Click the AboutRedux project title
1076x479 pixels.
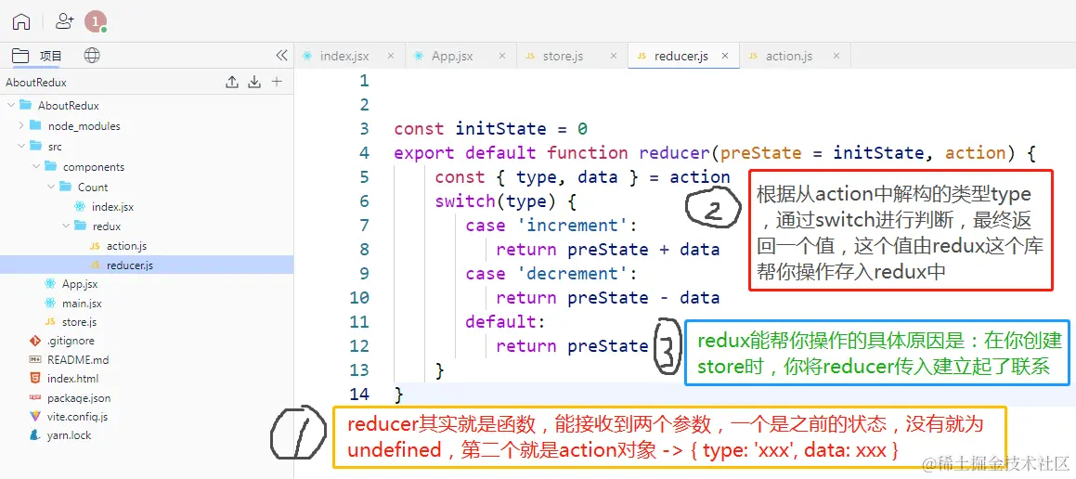coord(35,83)
